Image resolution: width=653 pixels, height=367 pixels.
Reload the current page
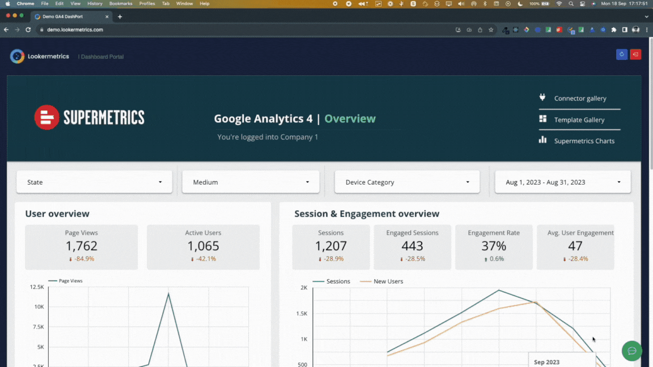pyautogui.click(x=28, y=29)
